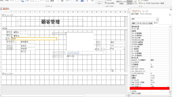Collapse the ribbon with the chevron
Viewport: 173px width, 97px height.
coord(171,6)
